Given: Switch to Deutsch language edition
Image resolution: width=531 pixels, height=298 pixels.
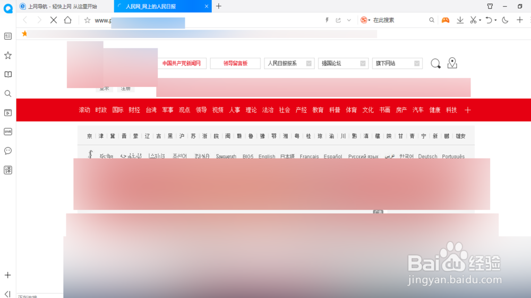Looking at the screenshot, I should tap(427, 156).
